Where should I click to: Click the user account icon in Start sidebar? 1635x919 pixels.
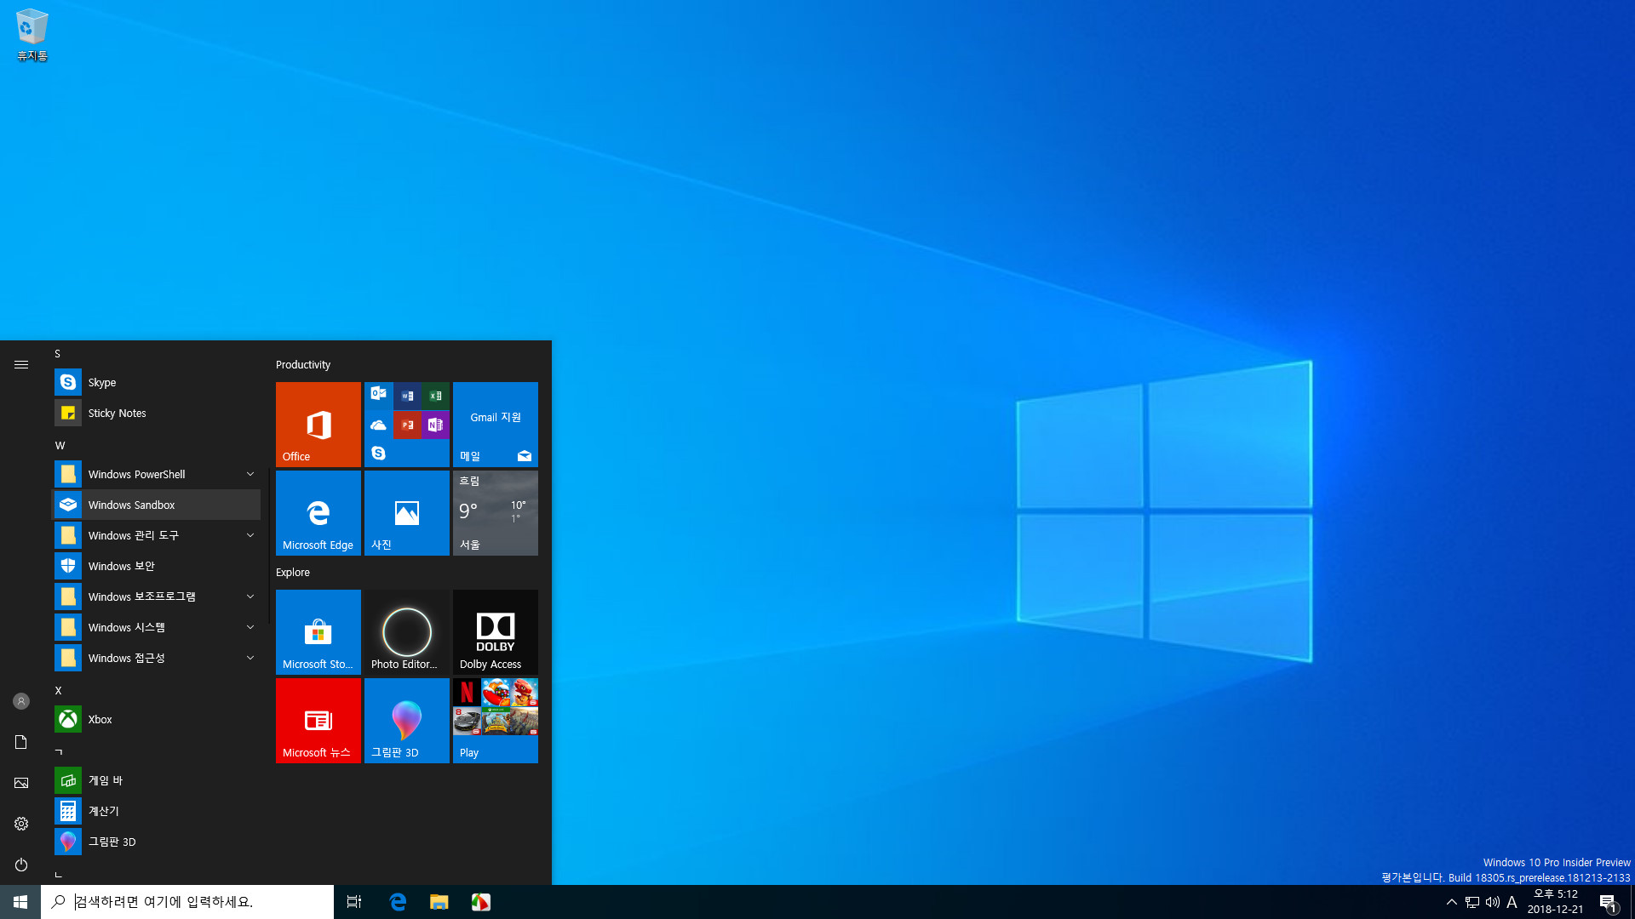(x=21, y=701)
